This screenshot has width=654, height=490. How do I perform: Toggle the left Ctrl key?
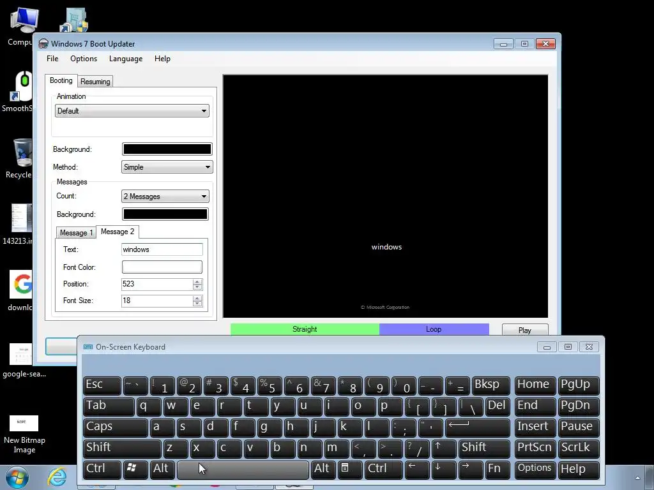102,469
